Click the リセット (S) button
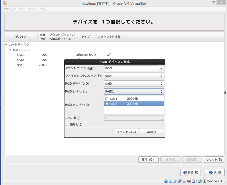Image resolution: width=227 pixels, height=185 pixels. (x=214, y=160)
